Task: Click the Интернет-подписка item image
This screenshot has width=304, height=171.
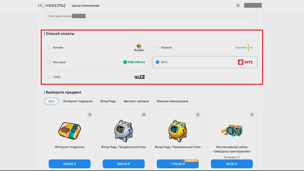Action: tap(69, 131)
